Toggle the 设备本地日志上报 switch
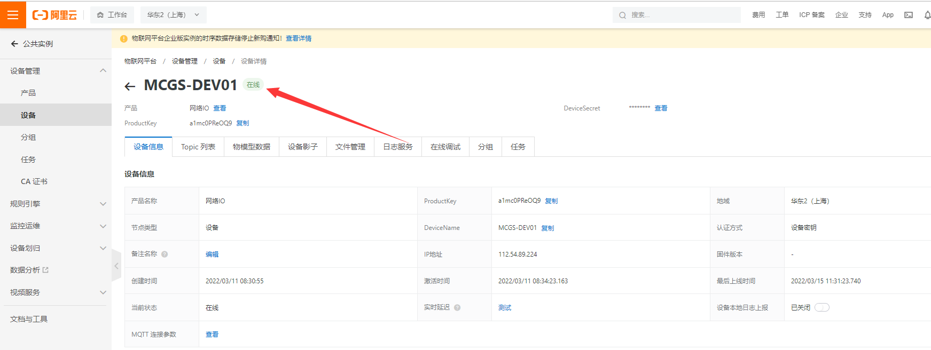Viewport: 931px width, 350px height. click(822, 307)
